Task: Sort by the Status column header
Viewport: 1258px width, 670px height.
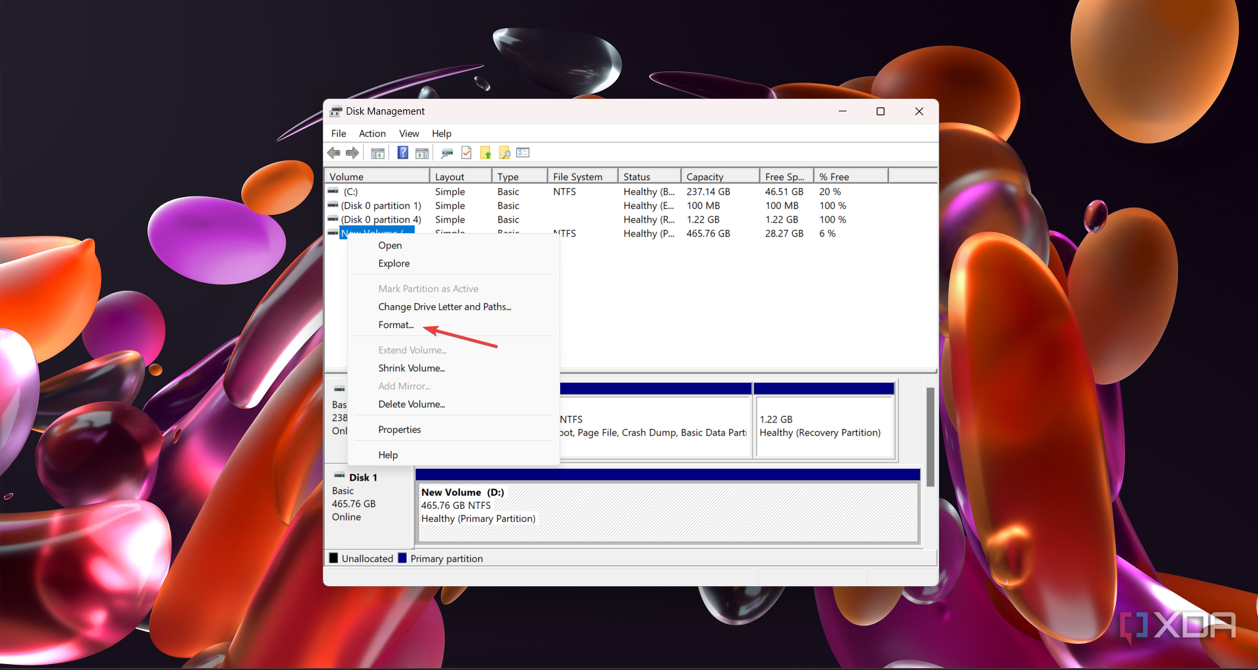Action: click(649, 177)
